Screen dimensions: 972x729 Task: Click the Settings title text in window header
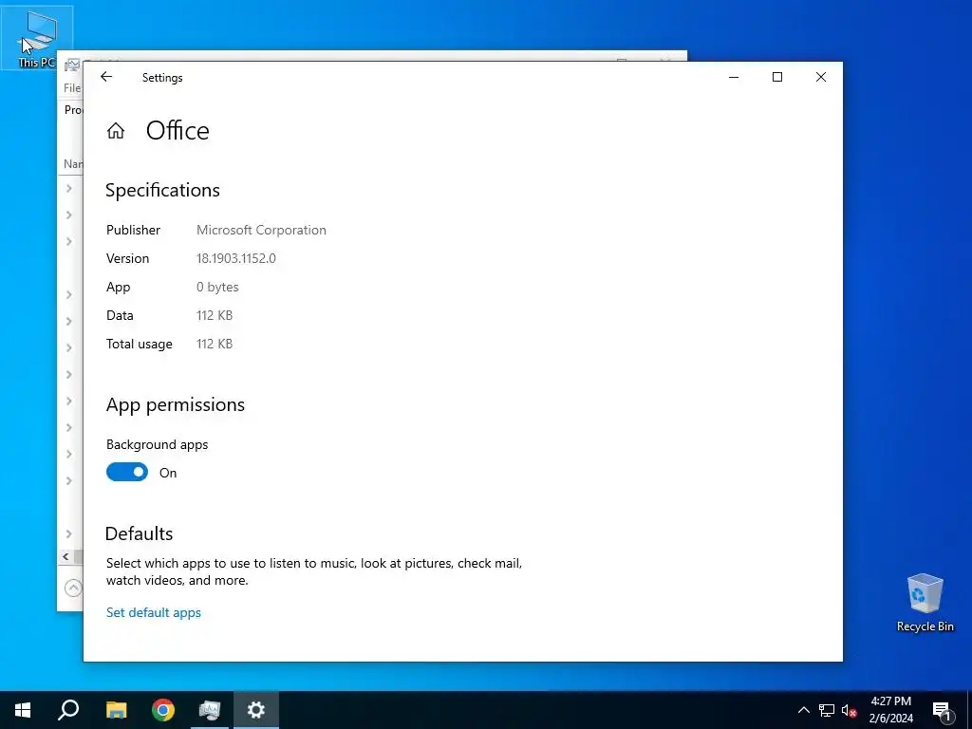coord(162,78)
